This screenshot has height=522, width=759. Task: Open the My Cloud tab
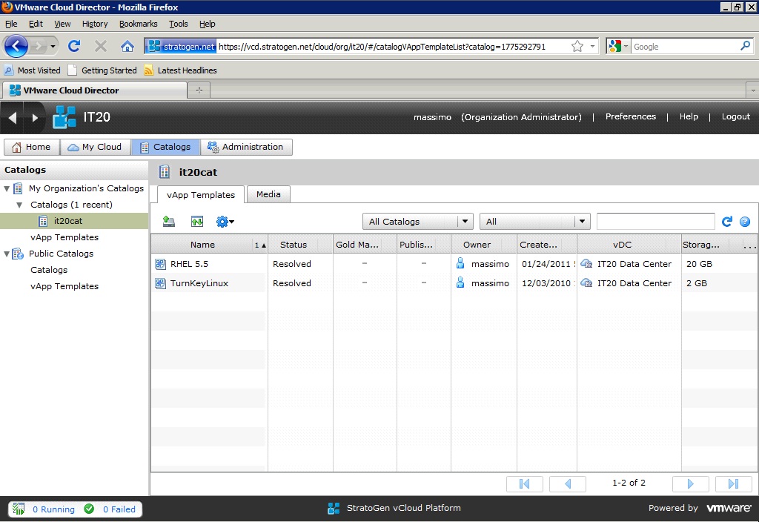[96, 147]
